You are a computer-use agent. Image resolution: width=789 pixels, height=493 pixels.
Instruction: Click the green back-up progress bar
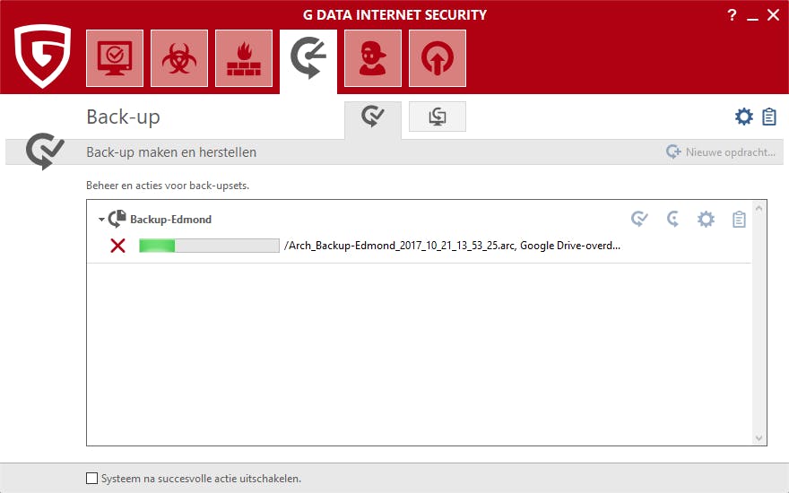(209, 246)
